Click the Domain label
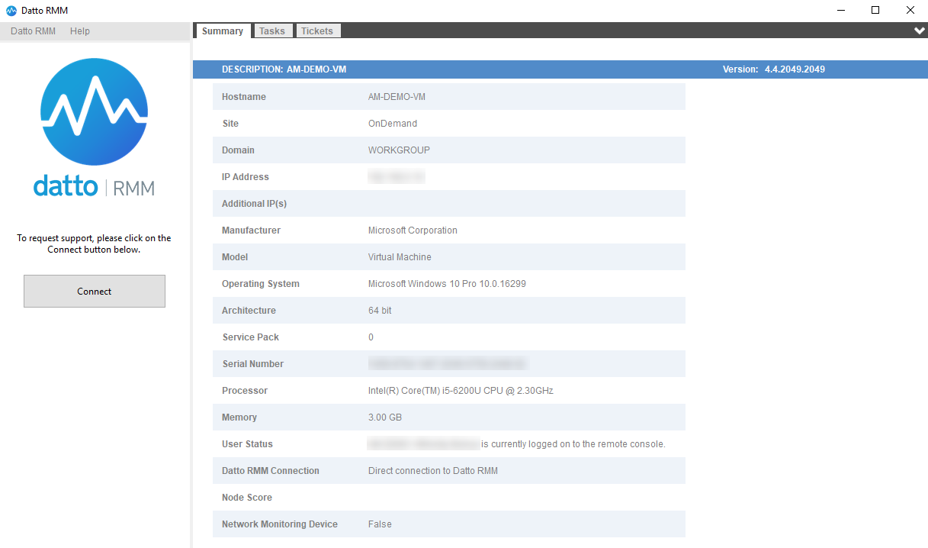Image resolution: width=928 pixels, height=548 pixels. [x=238, y=150]
